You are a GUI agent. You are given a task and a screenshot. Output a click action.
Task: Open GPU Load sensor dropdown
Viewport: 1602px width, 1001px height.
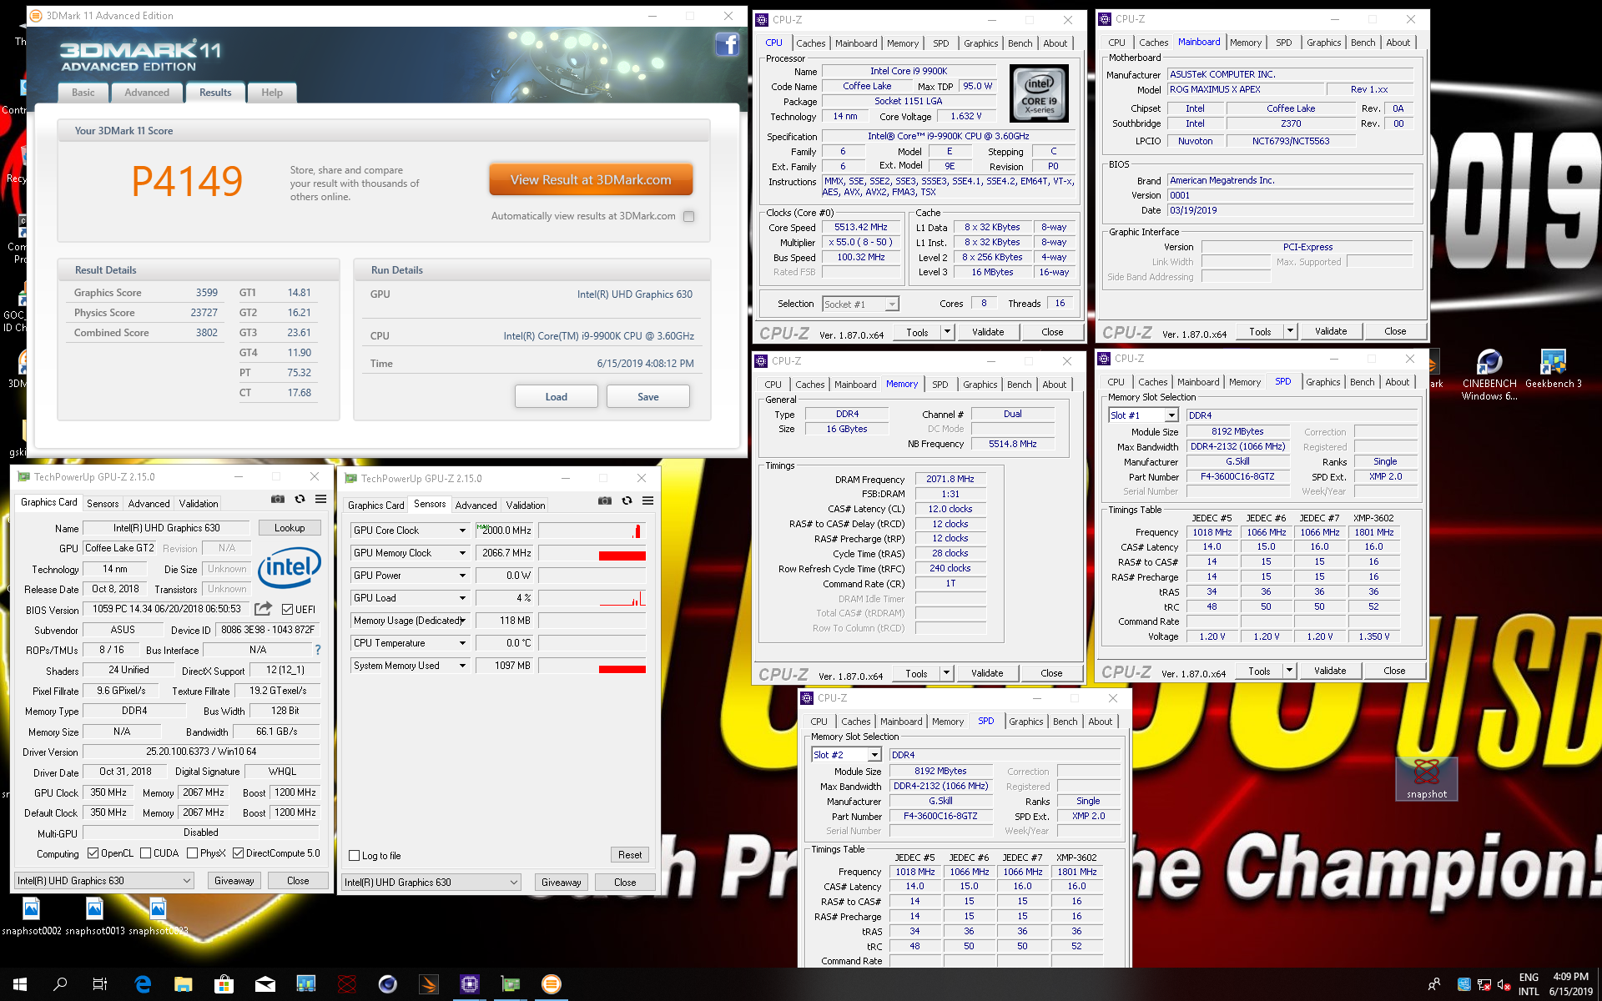coord(462,598)
